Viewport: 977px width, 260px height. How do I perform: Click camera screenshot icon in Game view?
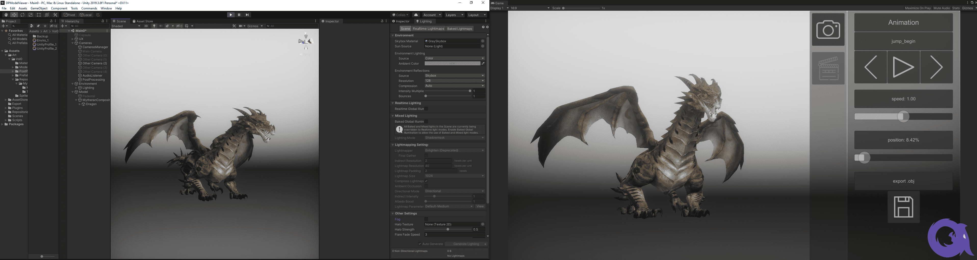828,30
